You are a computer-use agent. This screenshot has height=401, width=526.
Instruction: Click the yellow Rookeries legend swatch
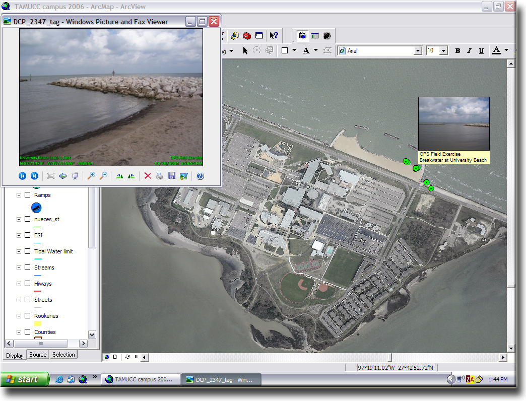point(38,323)
